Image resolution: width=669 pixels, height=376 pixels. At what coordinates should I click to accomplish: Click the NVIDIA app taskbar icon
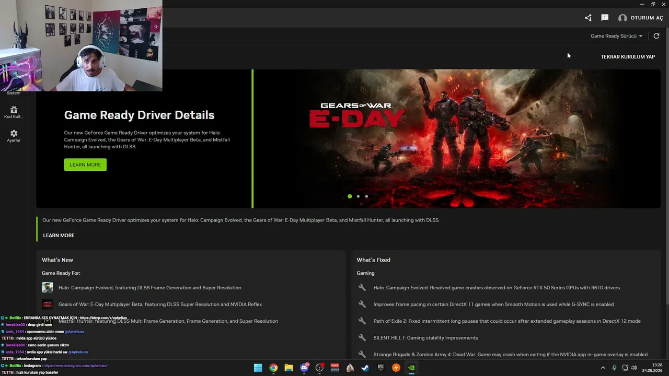[412, 368]
